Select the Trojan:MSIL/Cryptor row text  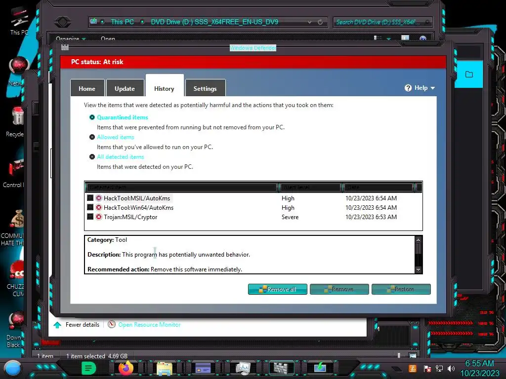(x=130, y=217)
